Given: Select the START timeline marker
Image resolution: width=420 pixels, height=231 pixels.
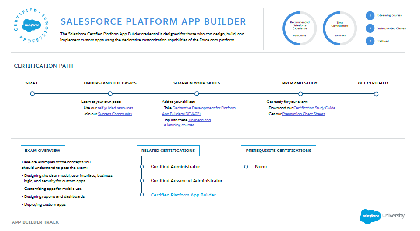Looking at the screenshot, I should [x=32, y=94].
